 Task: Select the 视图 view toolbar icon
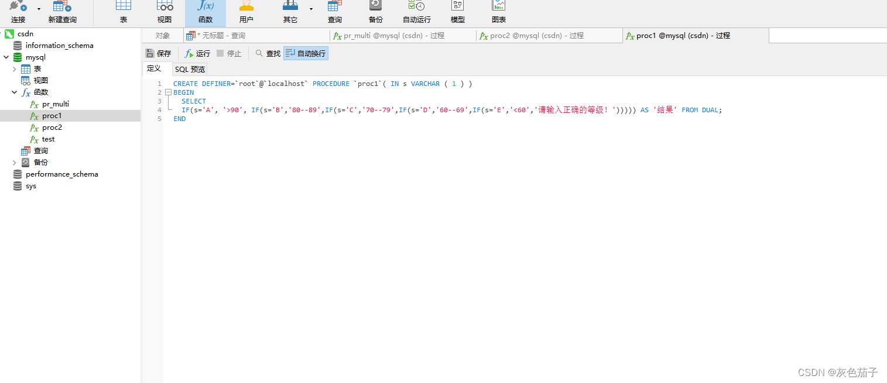pos(165,12)
